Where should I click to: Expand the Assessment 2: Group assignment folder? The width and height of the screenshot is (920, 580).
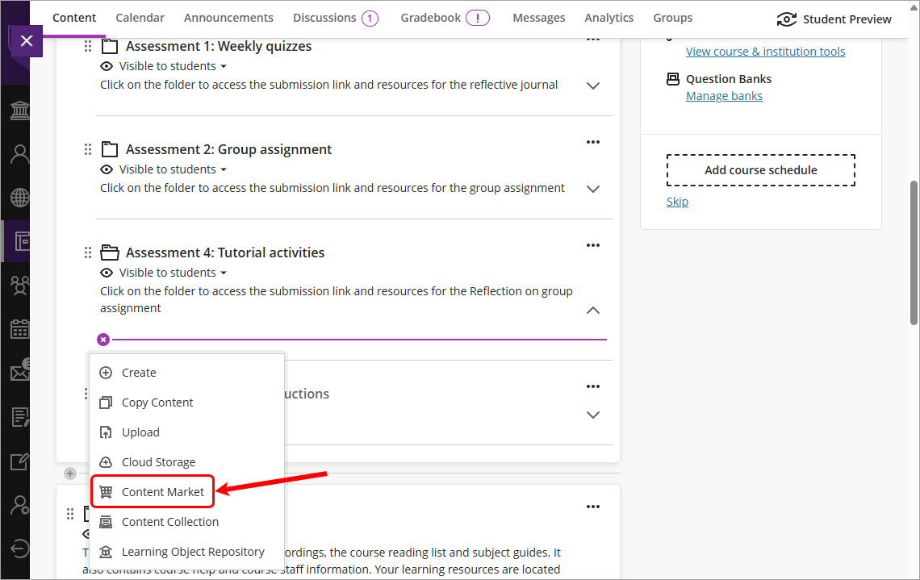tap(593, 189)
